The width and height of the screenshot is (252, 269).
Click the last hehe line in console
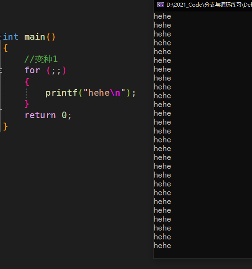pyautogui.click(x=162, y=246)
